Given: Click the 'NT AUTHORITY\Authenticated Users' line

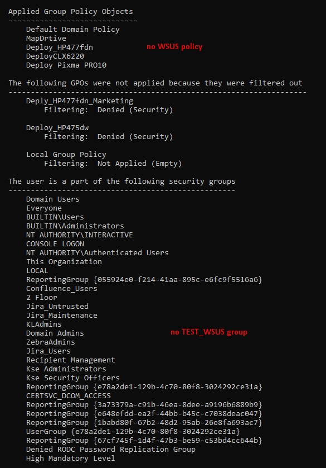Looking at the screenshot, I should pos(97,253).
